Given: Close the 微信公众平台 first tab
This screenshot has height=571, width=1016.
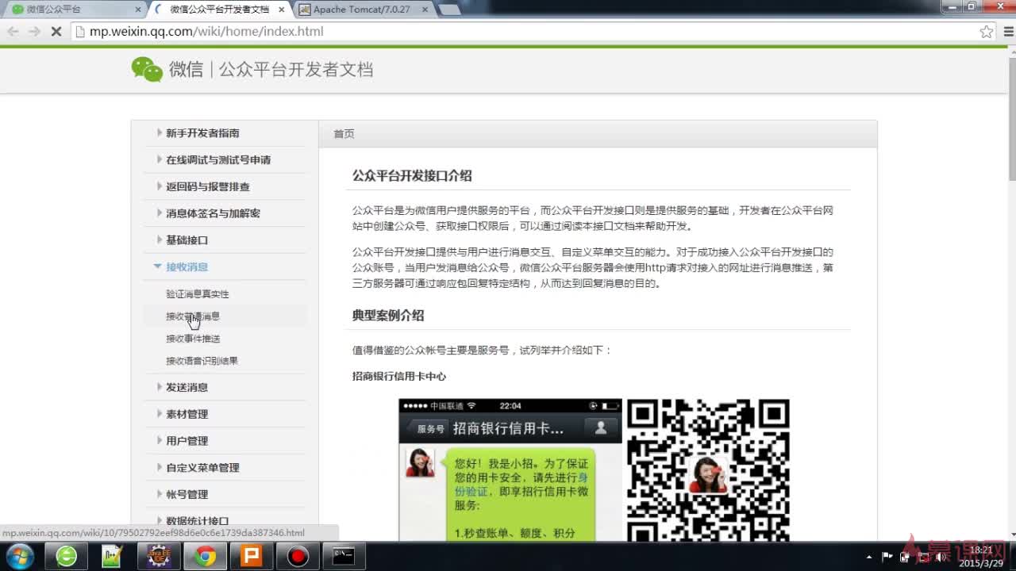Looking at the screenshot, I should tap(137, 10).
